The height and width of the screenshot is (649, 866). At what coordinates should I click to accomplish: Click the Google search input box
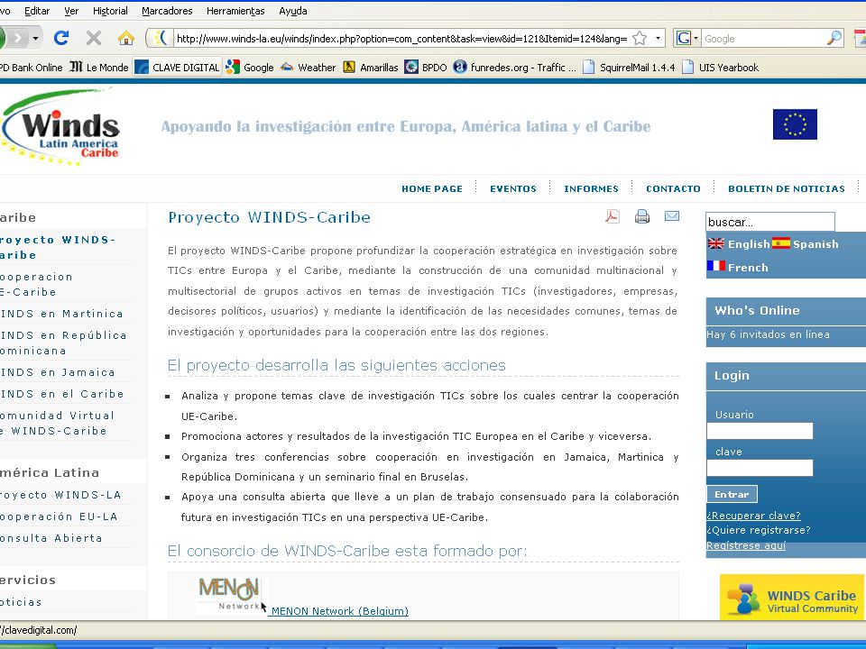click(x=764, y=38)
